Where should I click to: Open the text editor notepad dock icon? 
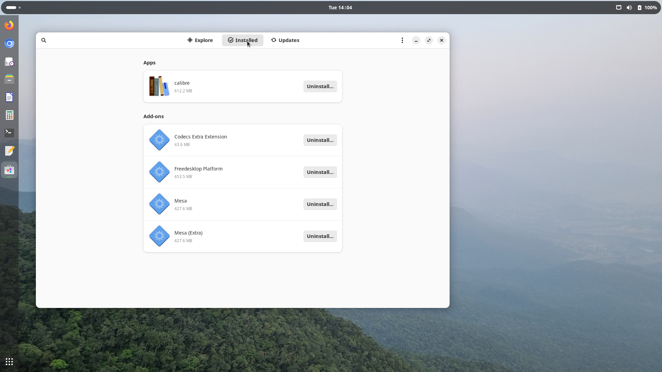[9, 151]
